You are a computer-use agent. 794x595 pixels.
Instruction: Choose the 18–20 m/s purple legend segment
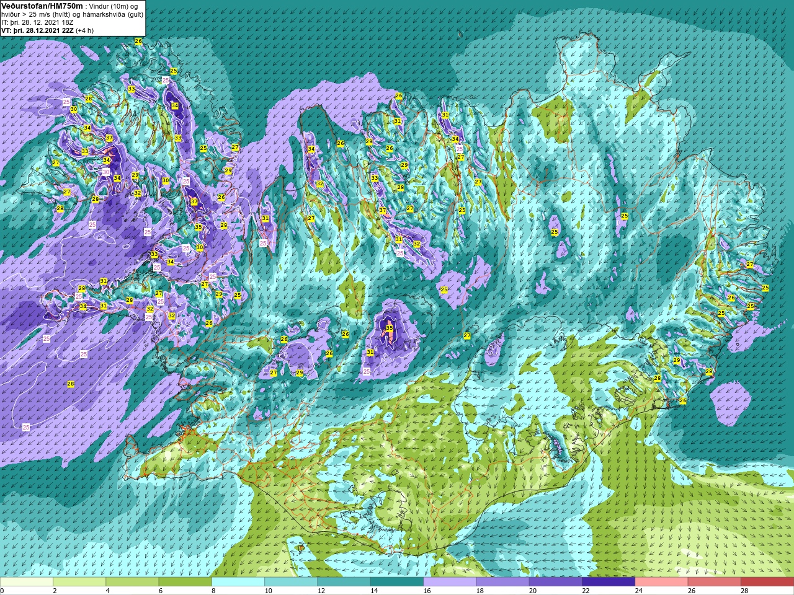pyautogui.click(x=502, y=582)
